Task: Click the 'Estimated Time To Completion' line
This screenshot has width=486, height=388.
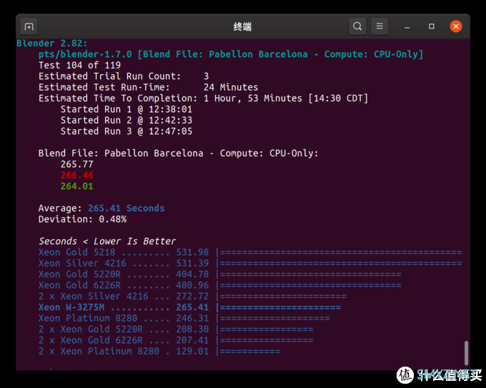Action: (203, 98)
